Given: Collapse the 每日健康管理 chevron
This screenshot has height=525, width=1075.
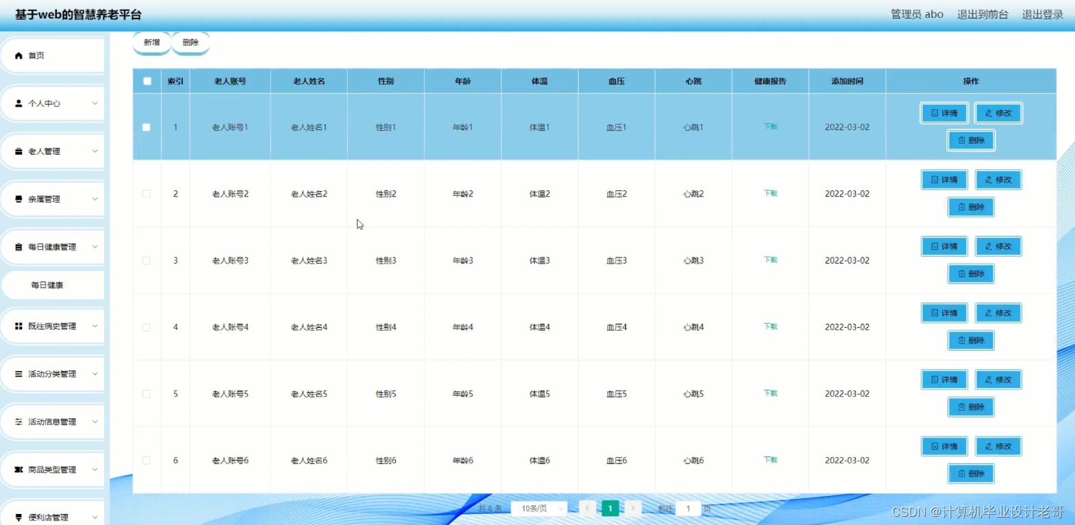Looking at the screenshot, I should coord(94,247).
